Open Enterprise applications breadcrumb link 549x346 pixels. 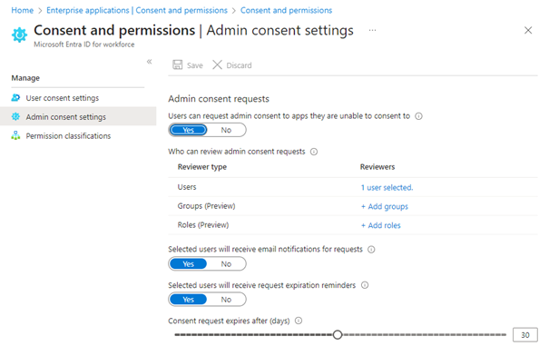(137, 10)
